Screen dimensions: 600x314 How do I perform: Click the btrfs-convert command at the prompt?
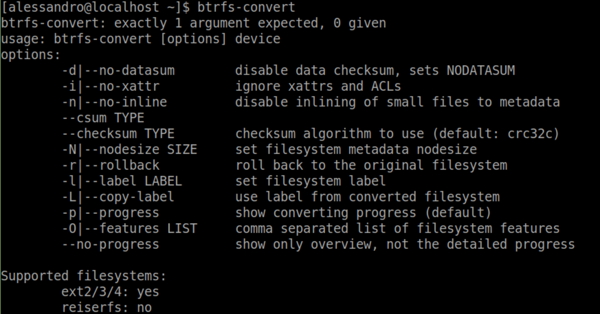coord(246,7)
